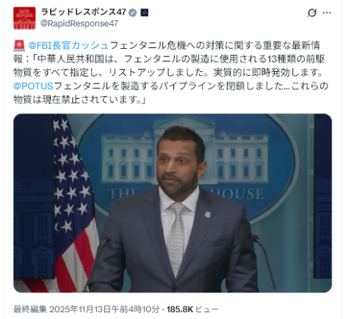View edit history via 最終編集 label
Screen dimensions: 348x319
(30, 309)
